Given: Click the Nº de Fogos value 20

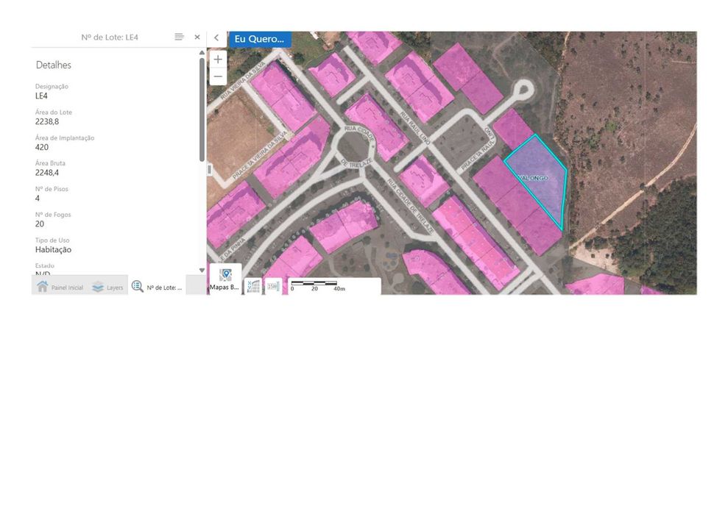Looking at the screenshot, I should click(x=40, y=224).
